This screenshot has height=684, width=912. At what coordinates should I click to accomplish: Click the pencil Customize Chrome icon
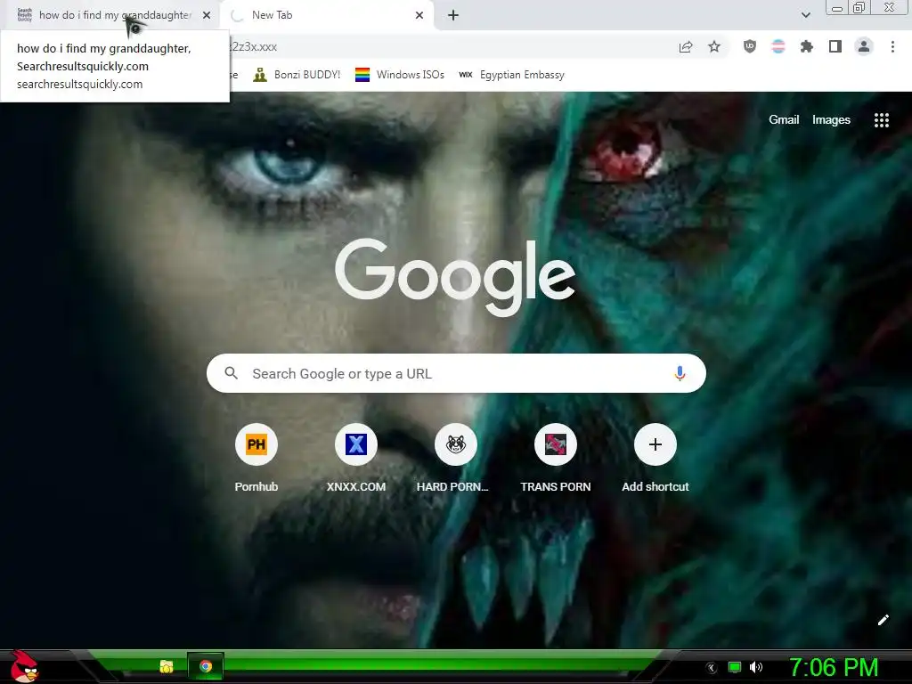point(883,620)
